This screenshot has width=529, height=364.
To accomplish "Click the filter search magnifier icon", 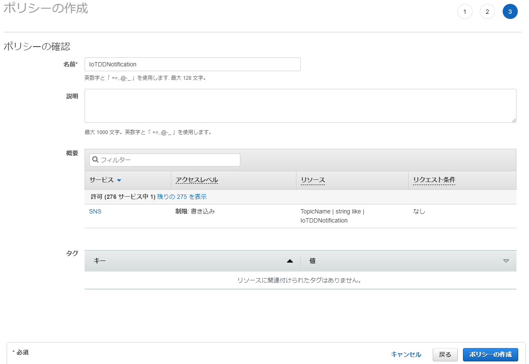I will 96,160.
